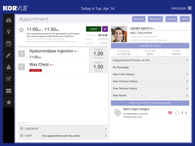This screenshot has width=195, height=146.
Task: Expand the STAFF comments chevron
Action: 106,136
